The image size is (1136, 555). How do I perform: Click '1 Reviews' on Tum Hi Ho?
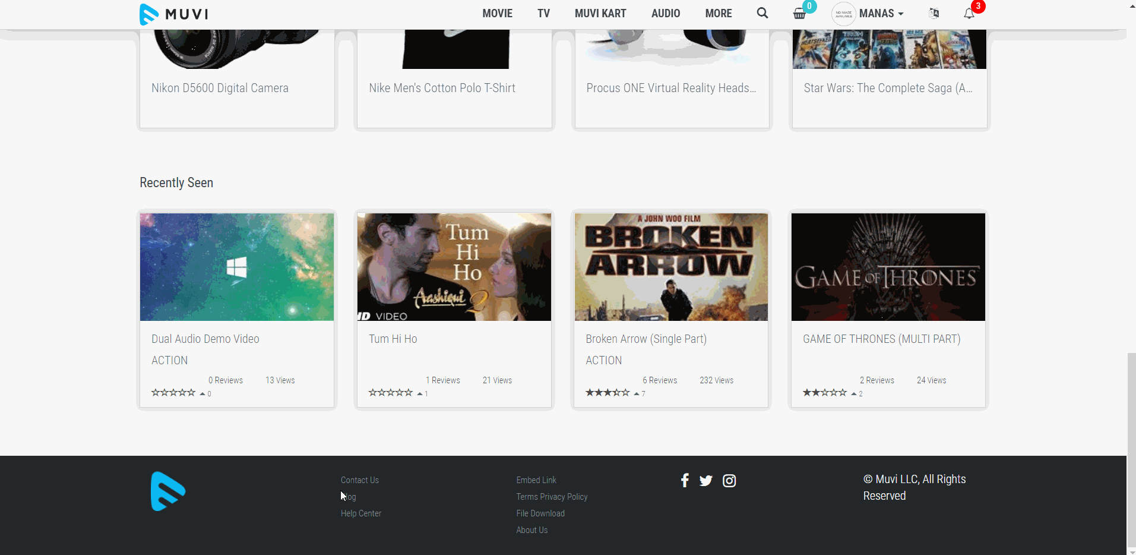[442, 380]
